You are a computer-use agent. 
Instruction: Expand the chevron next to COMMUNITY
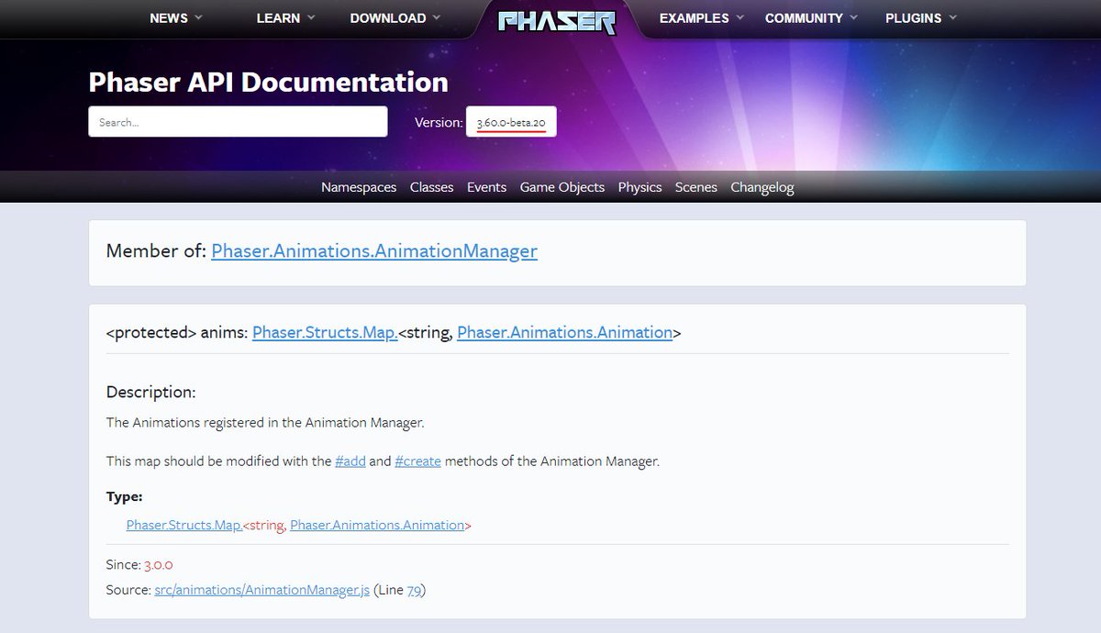pos(853,17)
